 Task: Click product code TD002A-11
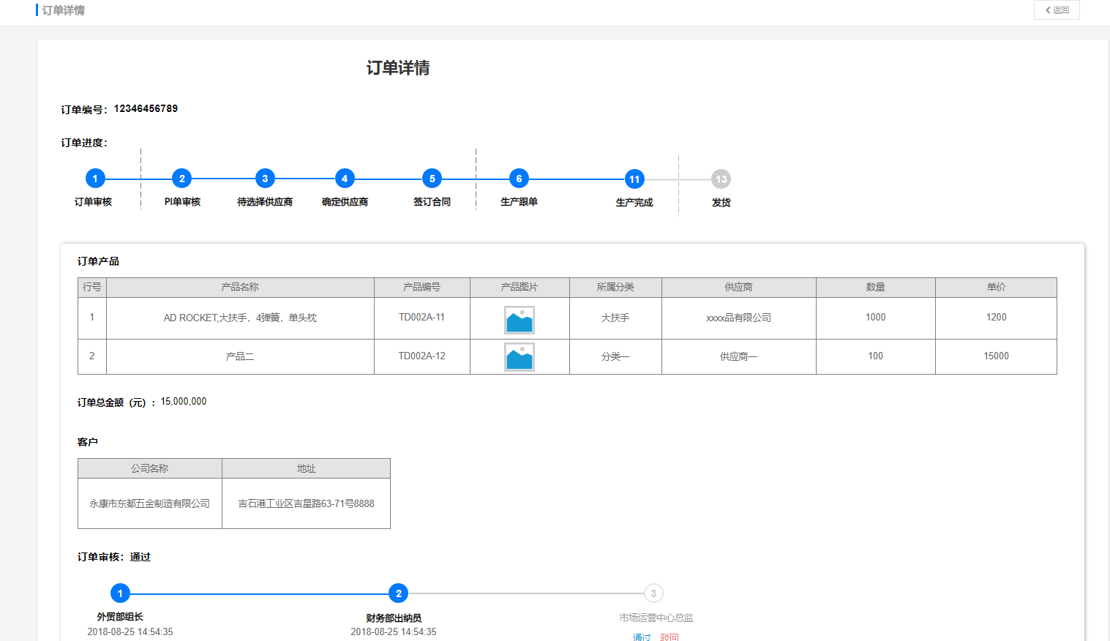421,318
